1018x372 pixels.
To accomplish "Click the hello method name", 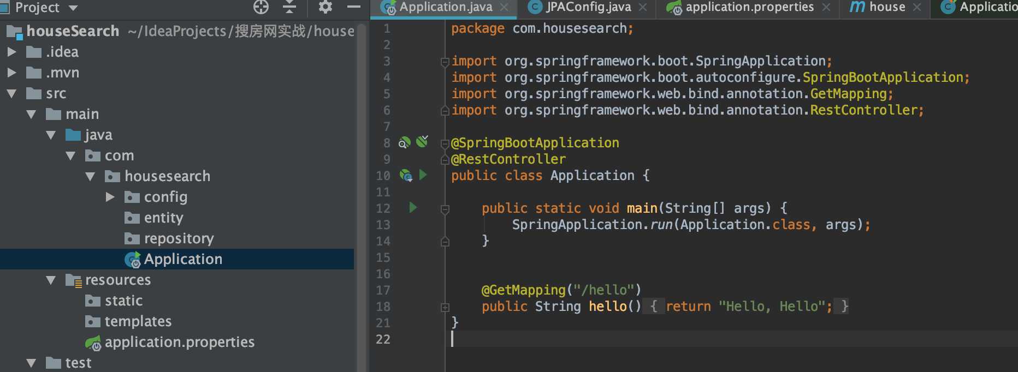I will 607,307.
